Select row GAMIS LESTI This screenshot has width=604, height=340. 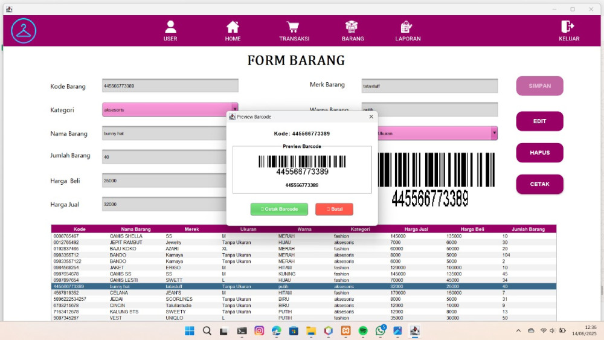click(x=304, y=280)
